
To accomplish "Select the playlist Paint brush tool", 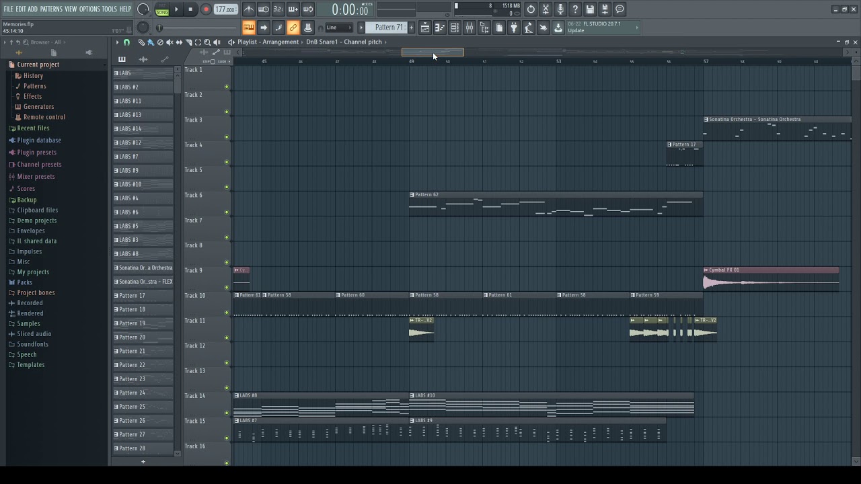I will (151, 42).
